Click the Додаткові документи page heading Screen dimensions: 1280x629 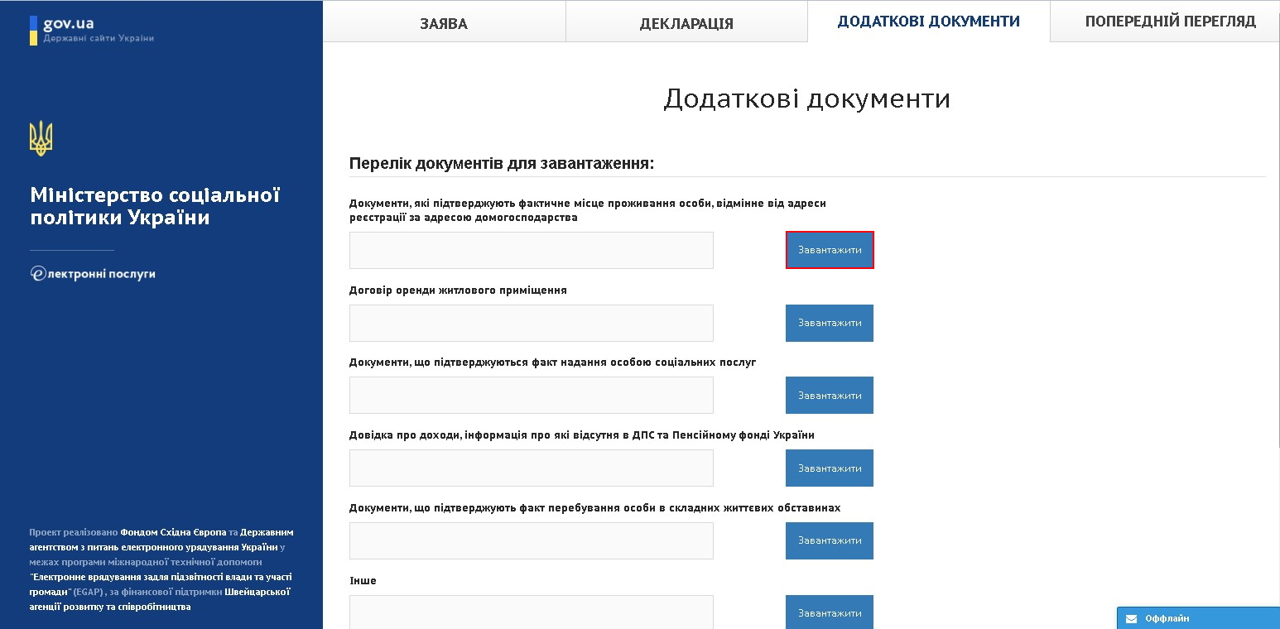point(807,98)
